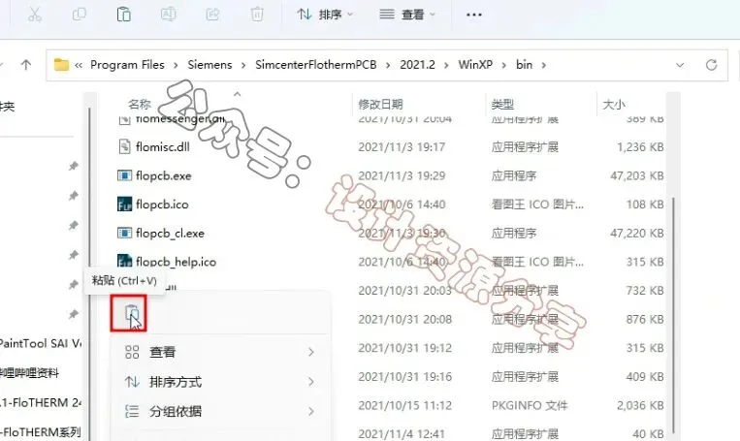Image resolution: width=740 pixels, height=441 pixels.
Task: Open the address bar history dropdown
Action: click(x=680, y=65)
